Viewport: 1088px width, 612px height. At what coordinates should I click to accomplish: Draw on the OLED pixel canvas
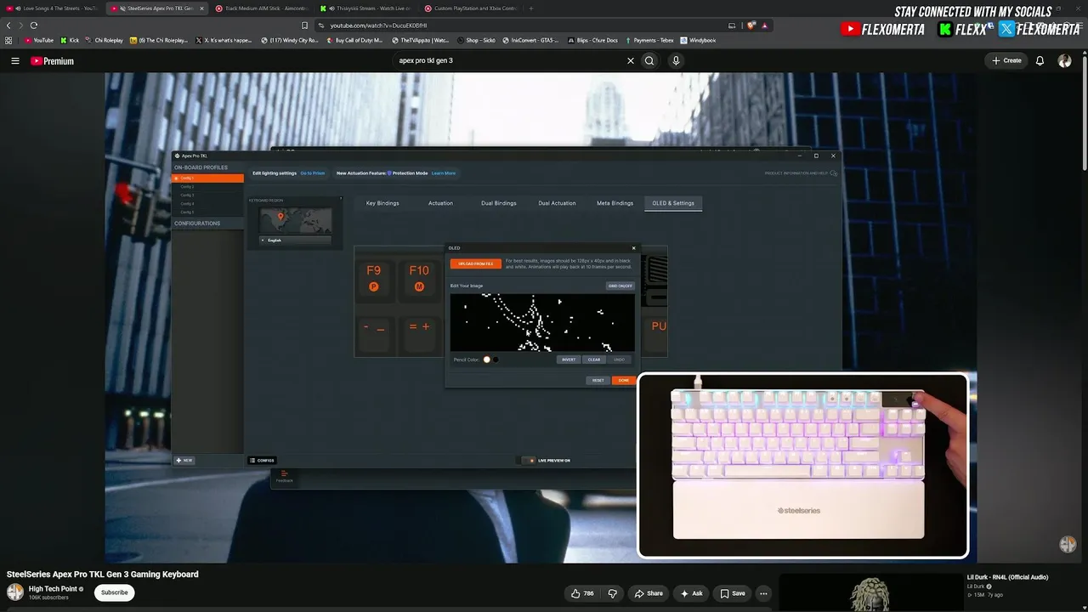(542, 322)
